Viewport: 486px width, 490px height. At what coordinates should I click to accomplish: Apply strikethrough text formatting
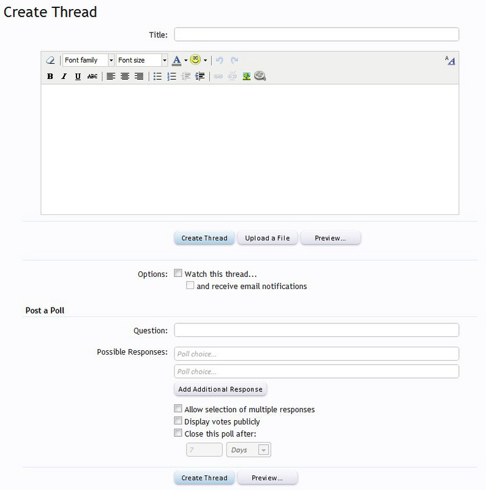pos(92,77)
